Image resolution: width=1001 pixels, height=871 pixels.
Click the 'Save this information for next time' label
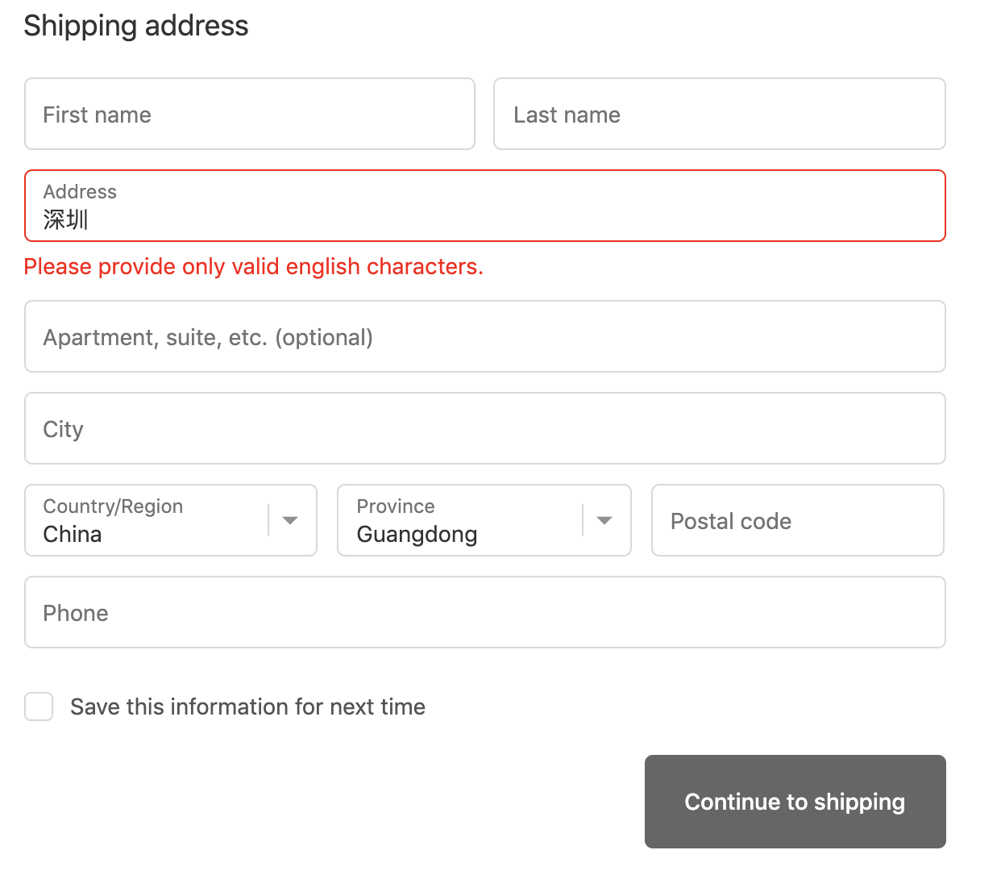pos(247,707)
